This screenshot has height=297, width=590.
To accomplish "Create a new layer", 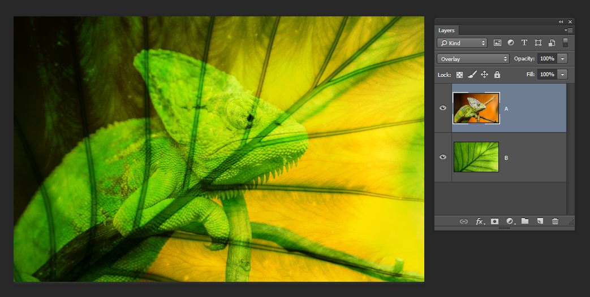I will tap(540, 221).
